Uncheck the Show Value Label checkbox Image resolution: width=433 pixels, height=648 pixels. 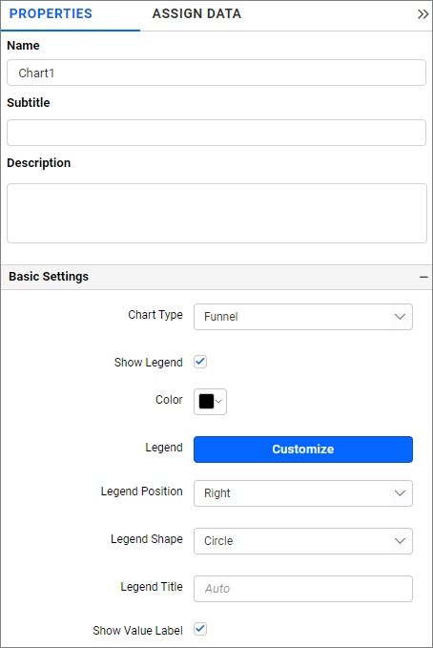point(200,630)
